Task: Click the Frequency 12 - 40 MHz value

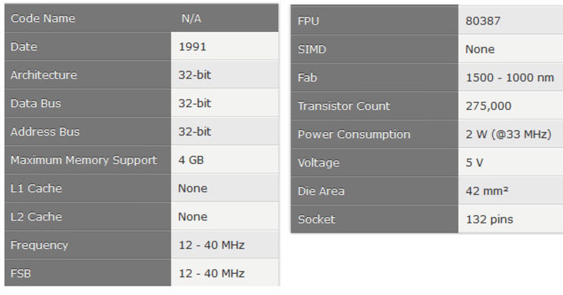Action: coord(211,245)
